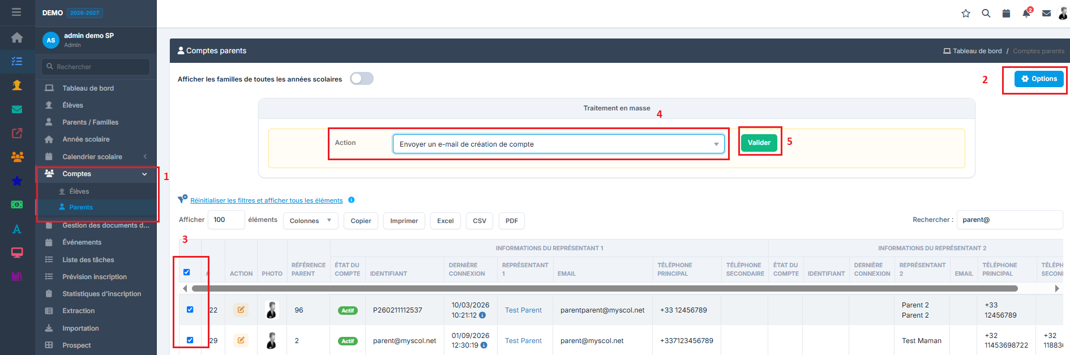Click the reset filters link
This screenshot has width=1070, height=355.
pyautogui.click(x=267, y=200)
